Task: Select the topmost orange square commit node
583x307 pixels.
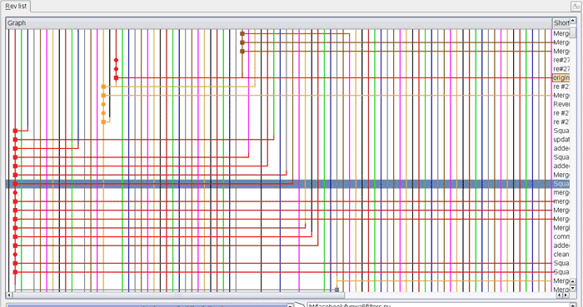Action: tap(103, 87)
